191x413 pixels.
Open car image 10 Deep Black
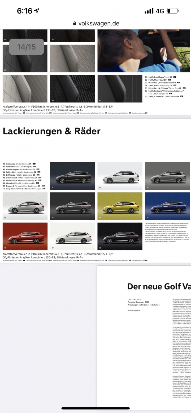coord(120,236)
